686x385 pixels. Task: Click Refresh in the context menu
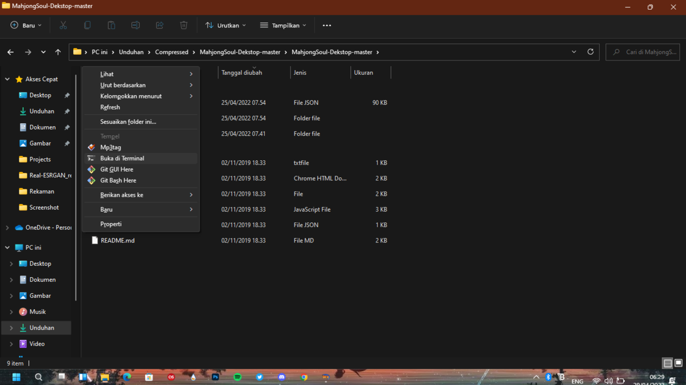(x=110, y=107)
